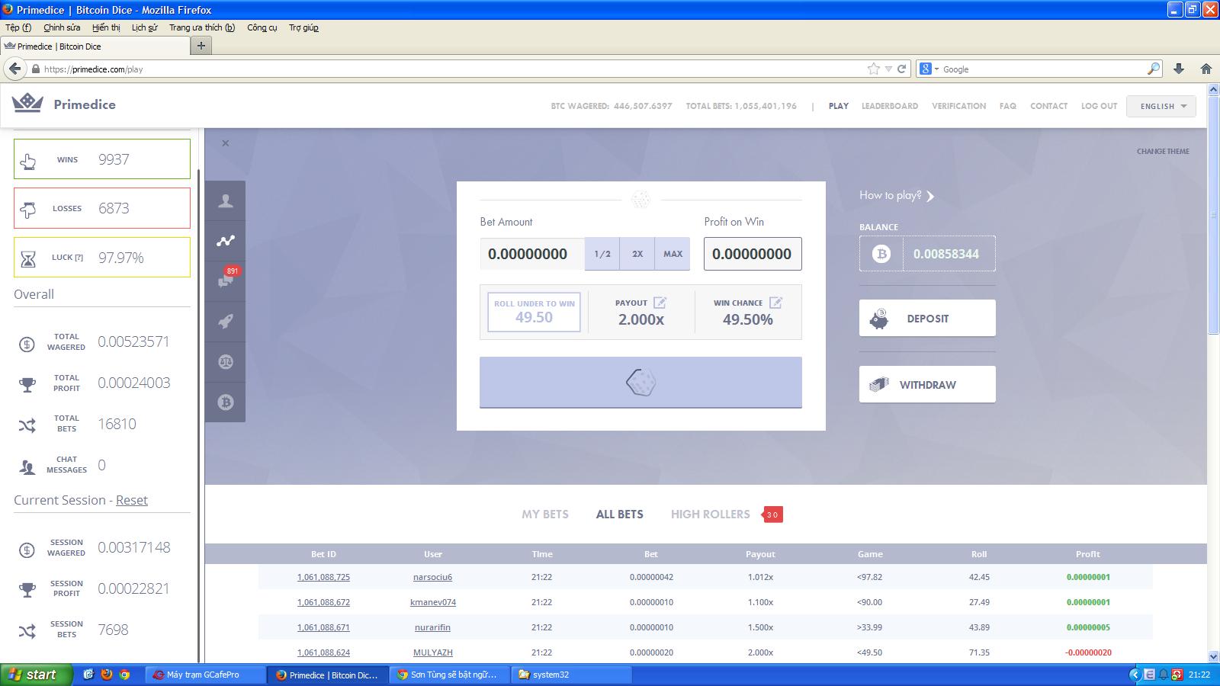
Task: Switch to system32 taskbar window
Action: [x=571, y=675]
